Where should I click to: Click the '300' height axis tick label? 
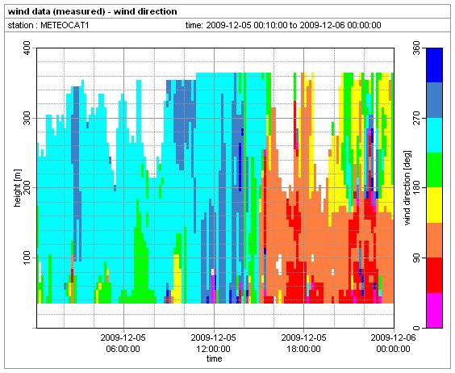[x=27, y=118]
